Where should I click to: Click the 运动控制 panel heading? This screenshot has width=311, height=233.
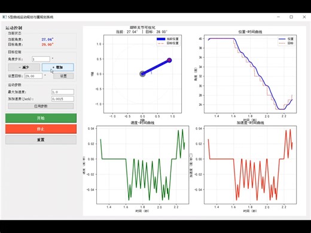click(14, 28)
